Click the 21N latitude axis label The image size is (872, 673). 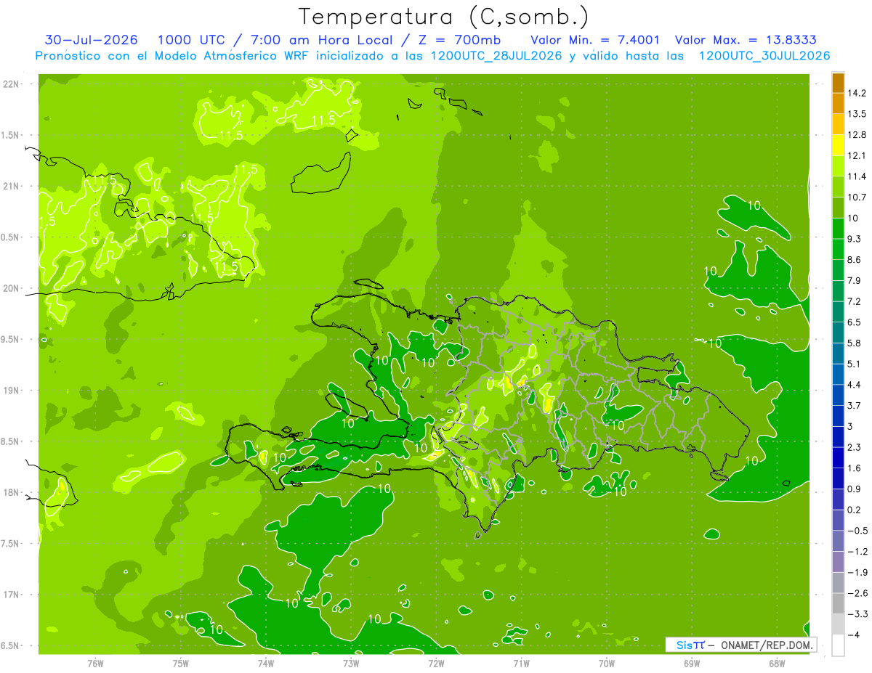pyautogui.click(x=12, y=187)
